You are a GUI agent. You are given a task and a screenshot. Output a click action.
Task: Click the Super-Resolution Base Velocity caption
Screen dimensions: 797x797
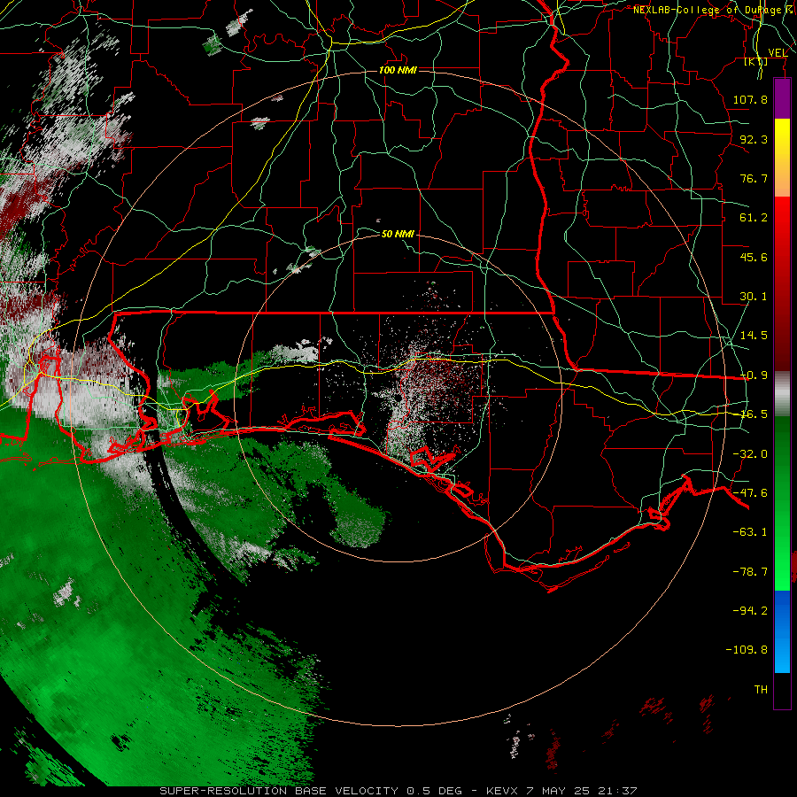[398, 791]
